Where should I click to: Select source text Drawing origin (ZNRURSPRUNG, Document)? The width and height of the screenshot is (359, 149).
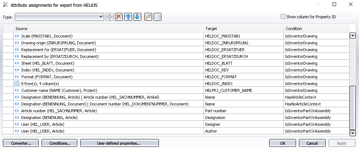click(58, 43)
